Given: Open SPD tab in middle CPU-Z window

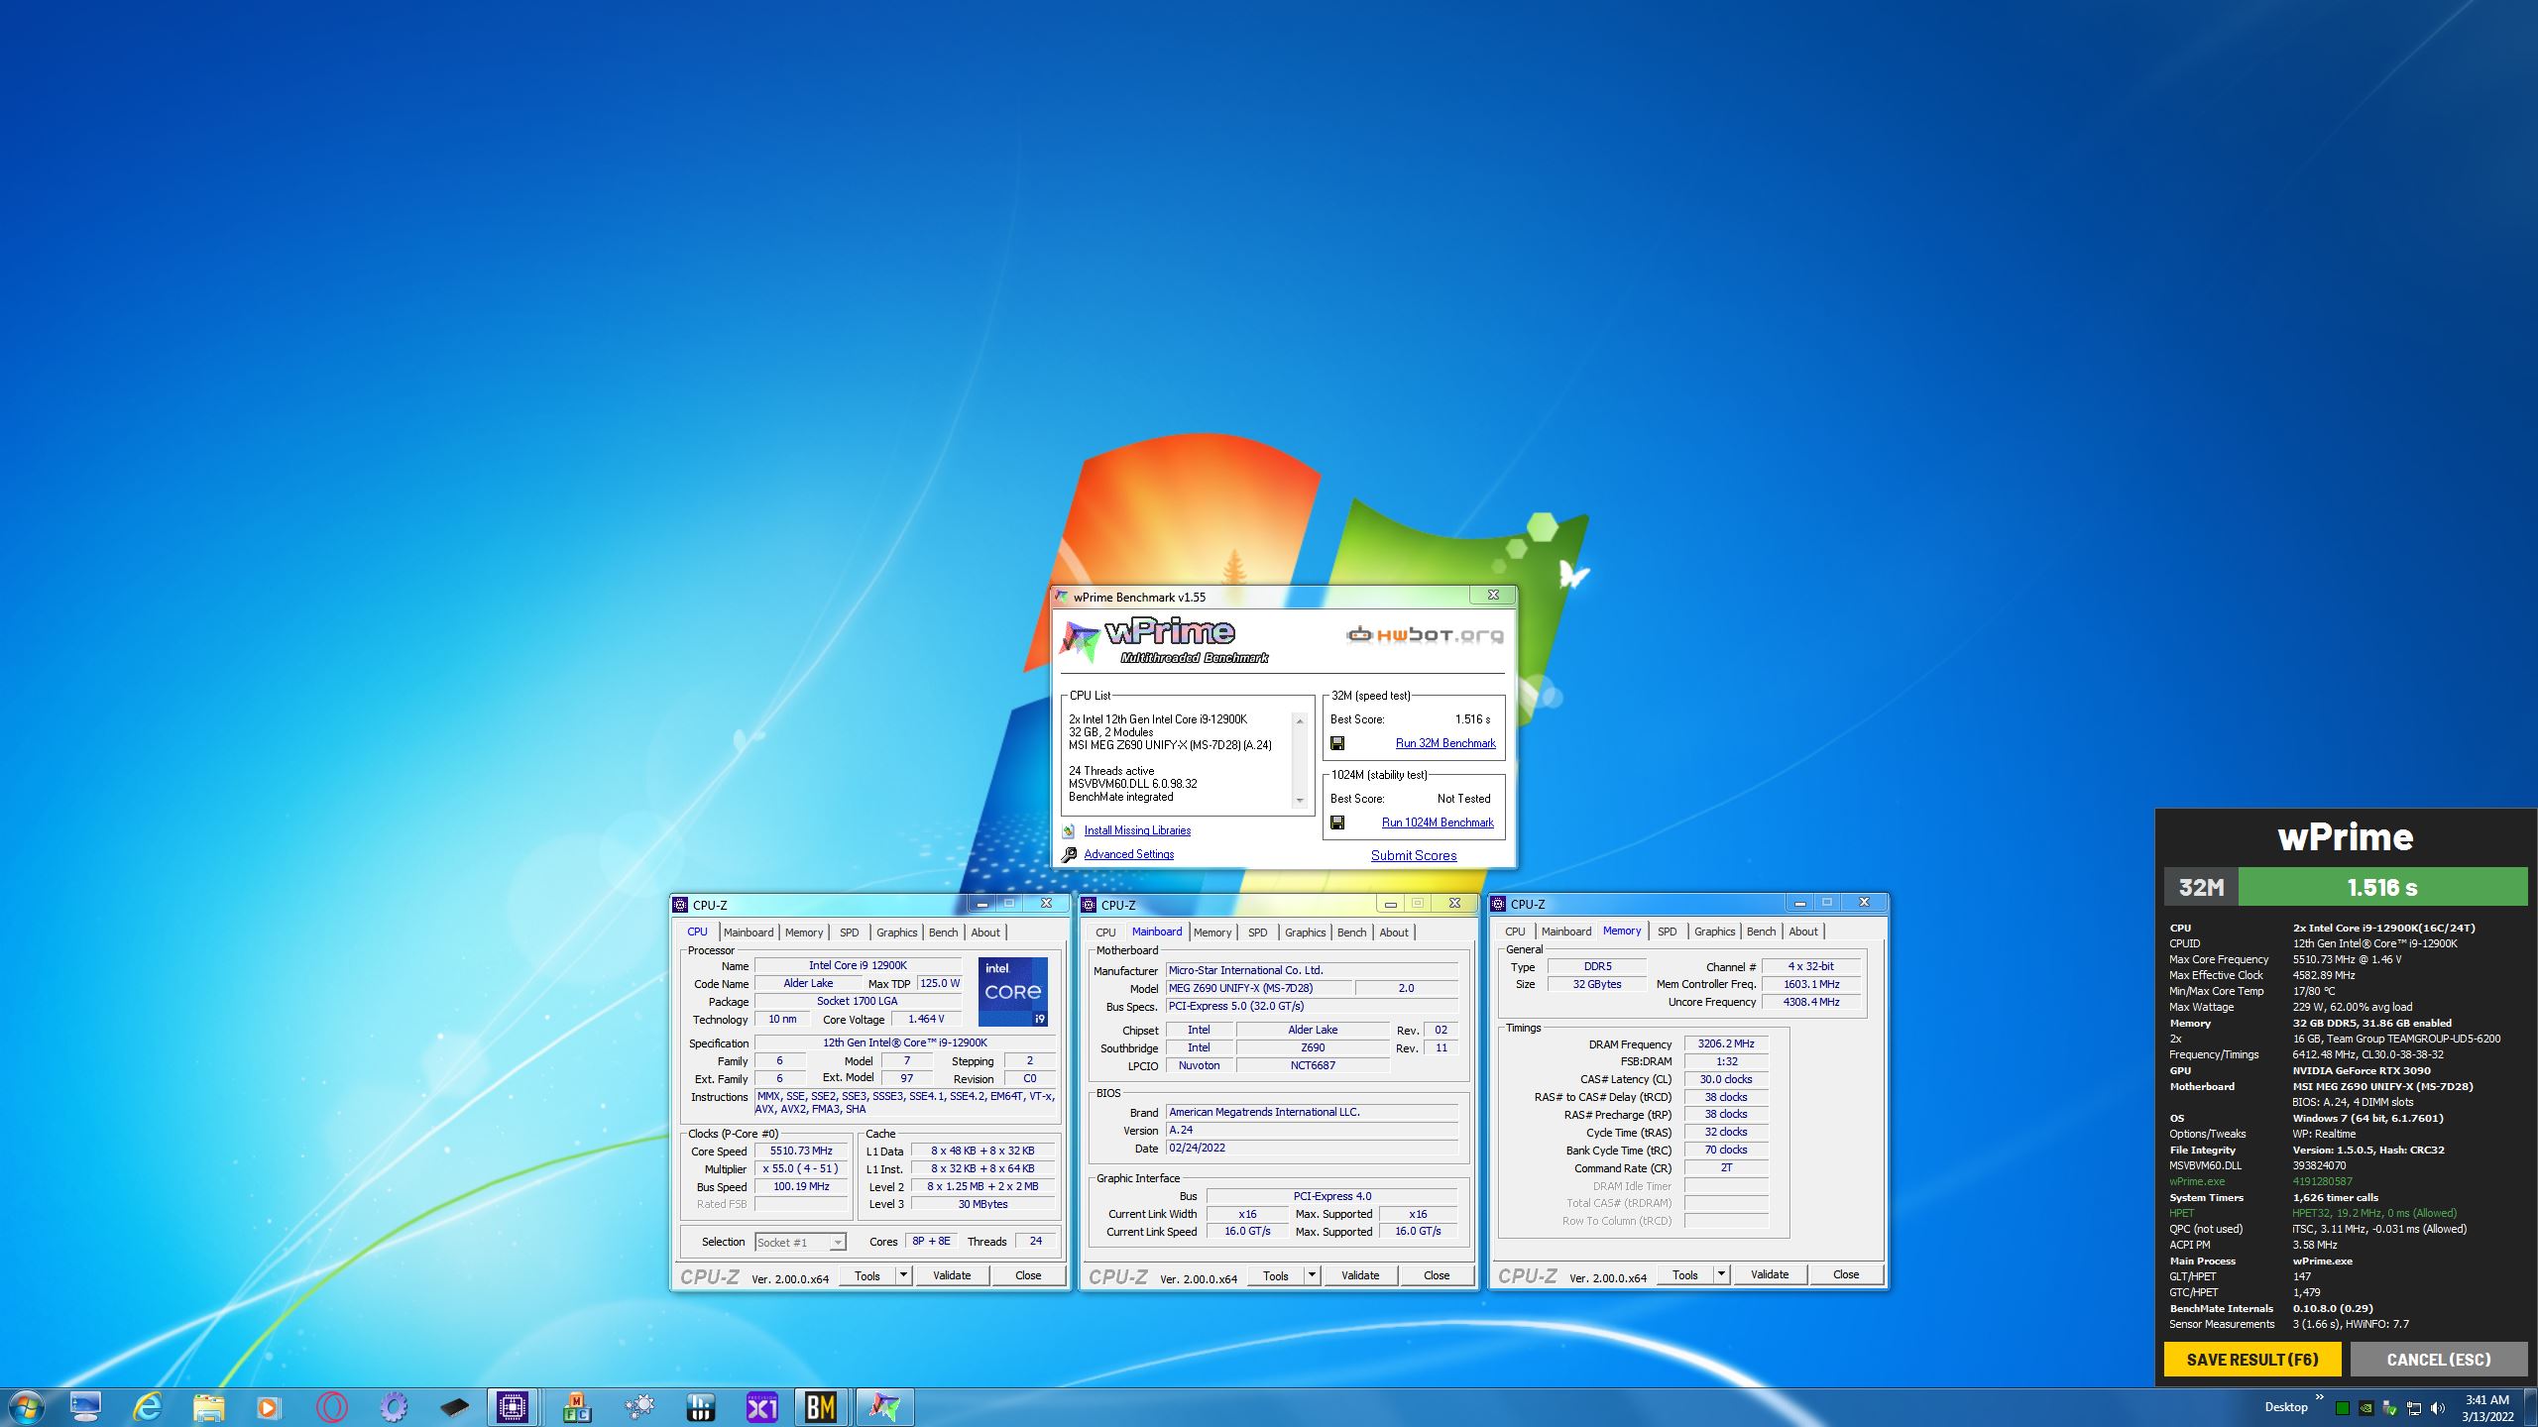Looking at the screenshot, I should click(1257, 933).
